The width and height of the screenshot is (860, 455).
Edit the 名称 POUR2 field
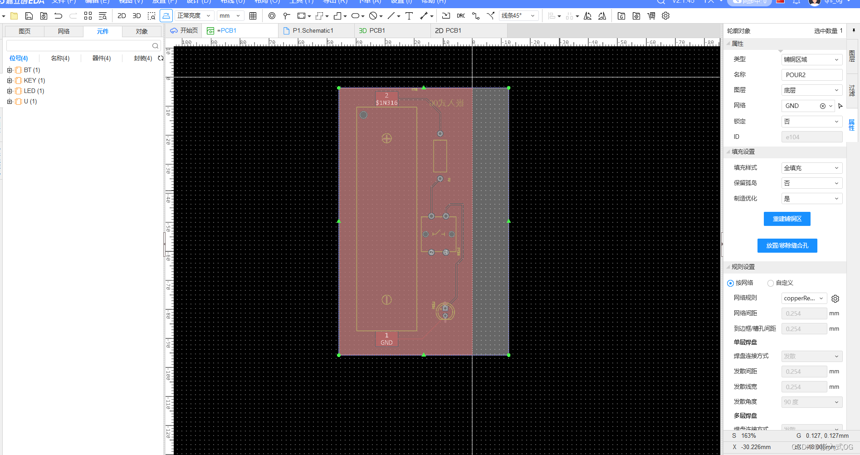point(812,75)
